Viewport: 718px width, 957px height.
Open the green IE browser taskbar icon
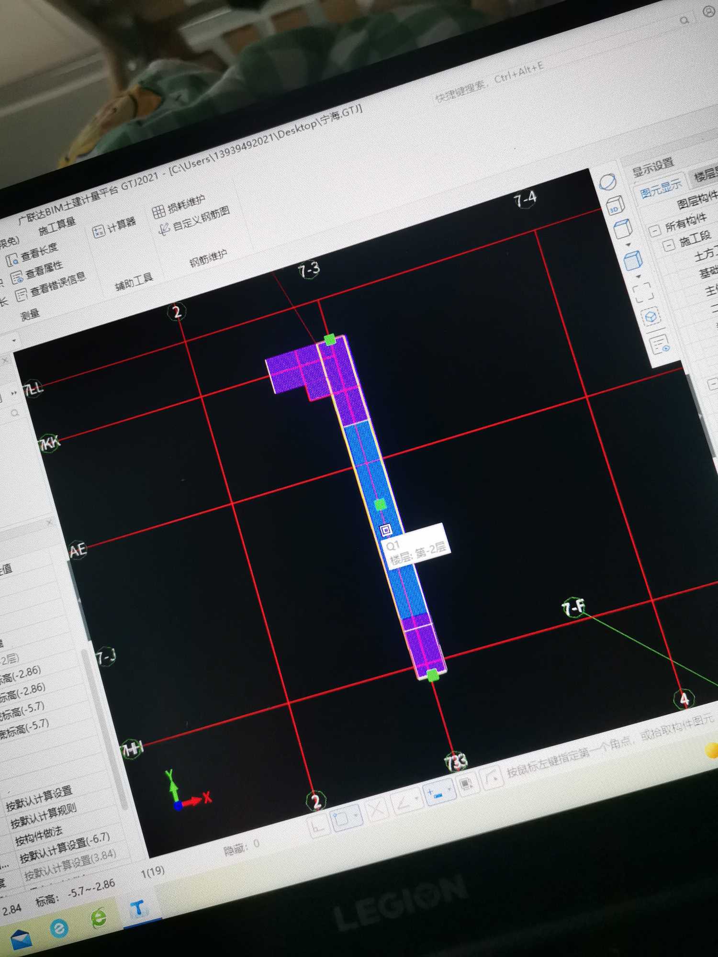pyautogui.click(x=99, y=918)
